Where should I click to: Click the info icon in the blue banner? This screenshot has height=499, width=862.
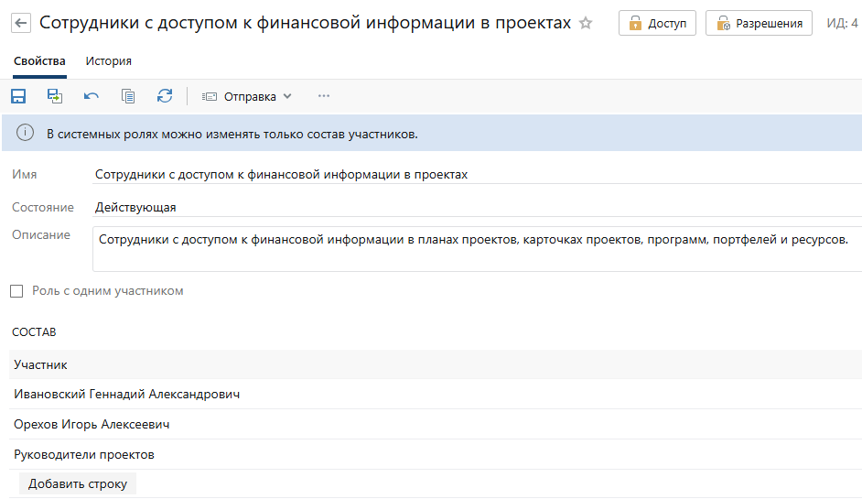click(x=25, y=134)
